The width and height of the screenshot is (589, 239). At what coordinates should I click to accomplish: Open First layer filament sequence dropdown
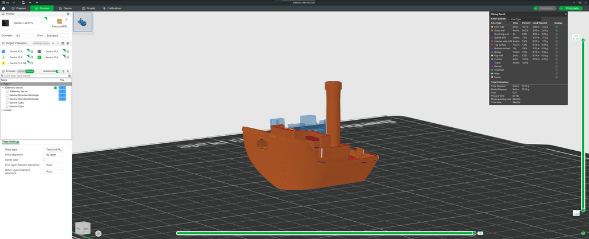pyautogui.click(x=53, y=164)
